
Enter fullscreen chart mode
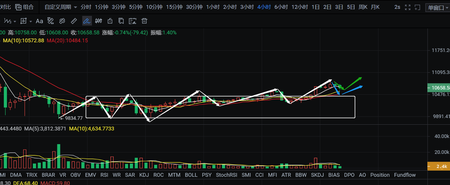tap(407, 7)
